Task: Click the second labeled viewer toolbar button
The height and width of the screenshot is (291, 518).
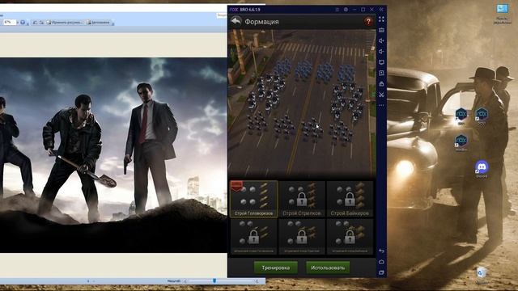Action: coord(98,23)
